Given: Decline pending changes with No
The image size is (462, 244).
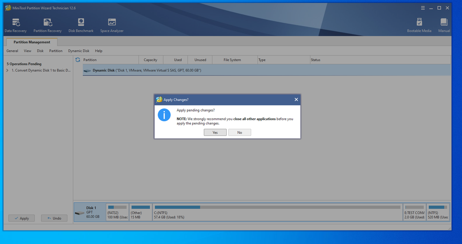Looking at the screenshot, I should coord(240,132).
